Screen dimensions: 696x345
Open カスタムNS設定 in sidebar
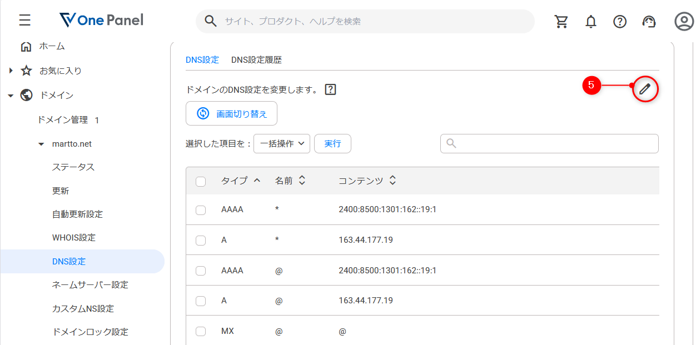coord(83,308)
